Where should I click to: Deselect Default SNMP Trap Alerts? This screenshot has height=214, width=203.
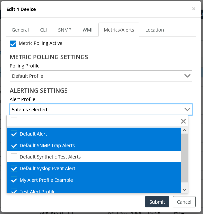pos(14,146)
